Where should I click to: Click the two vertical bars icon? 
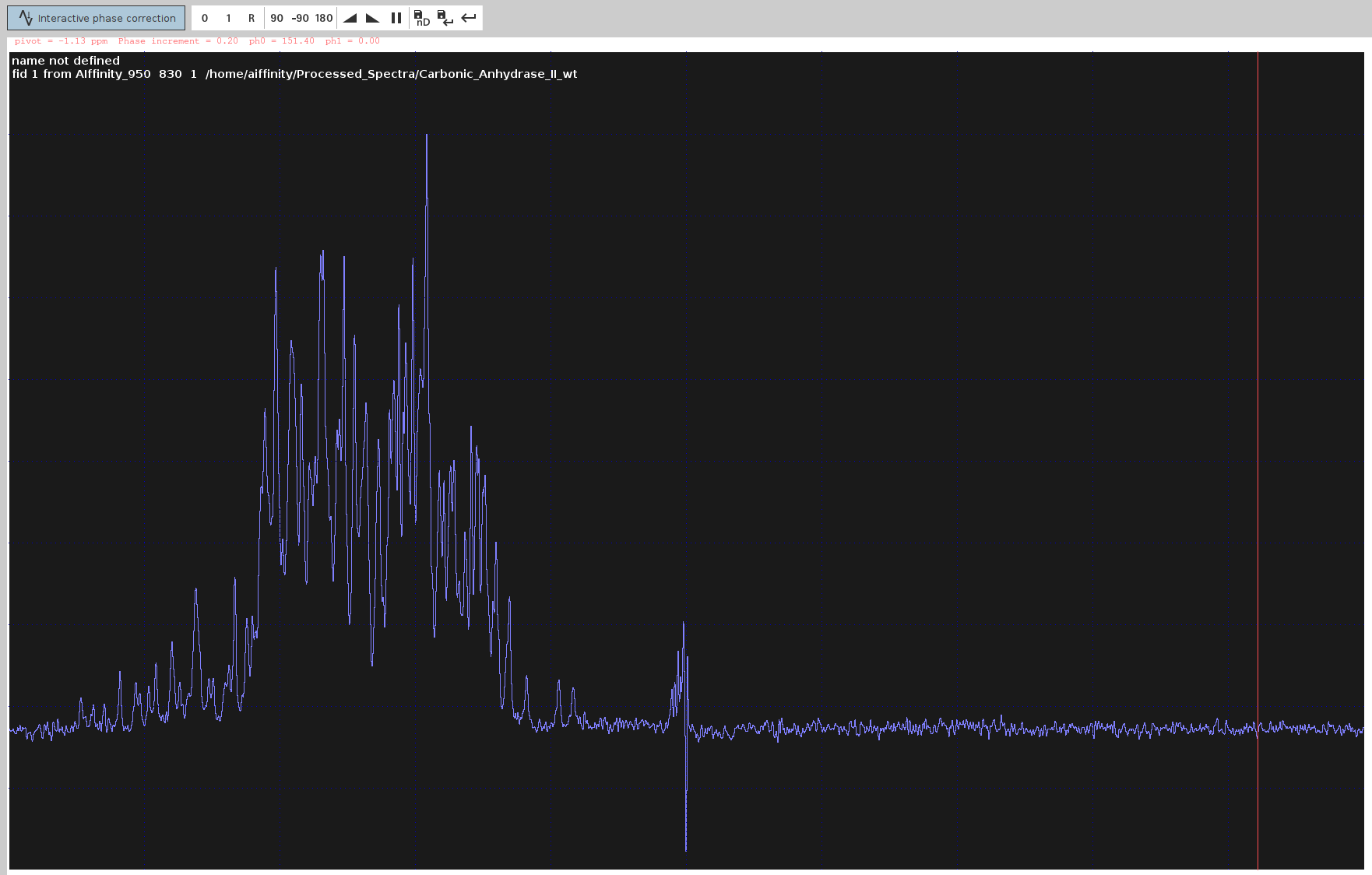(396, 18)
